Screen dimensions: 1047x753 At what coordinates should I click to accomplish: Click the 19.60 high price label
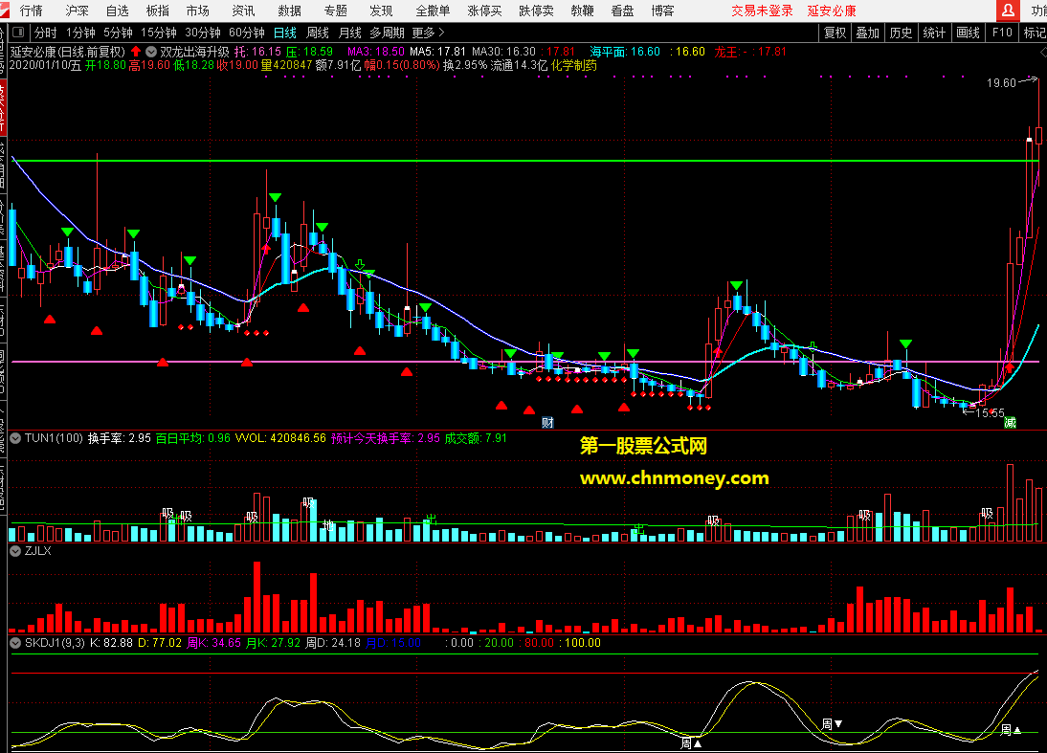point(1001,83)
